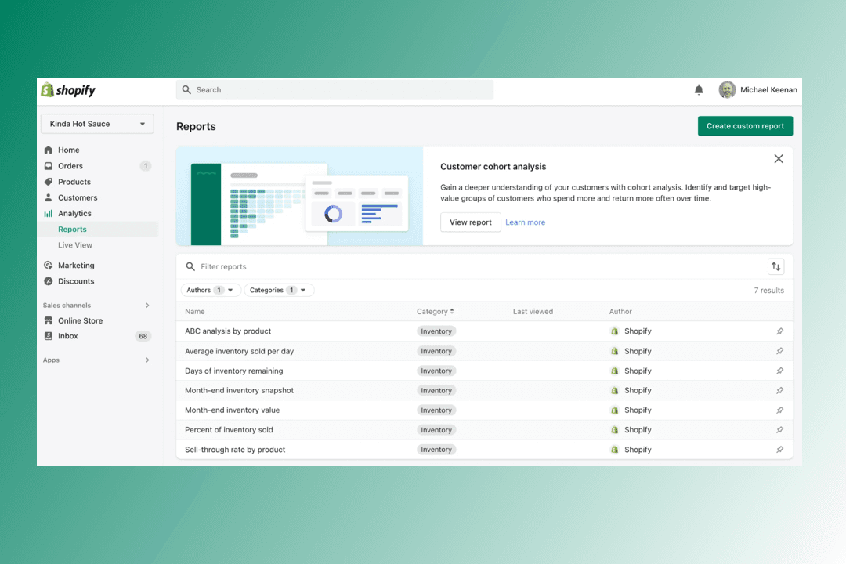Pin the Percent of inventory sold report

tap(779, 429)
